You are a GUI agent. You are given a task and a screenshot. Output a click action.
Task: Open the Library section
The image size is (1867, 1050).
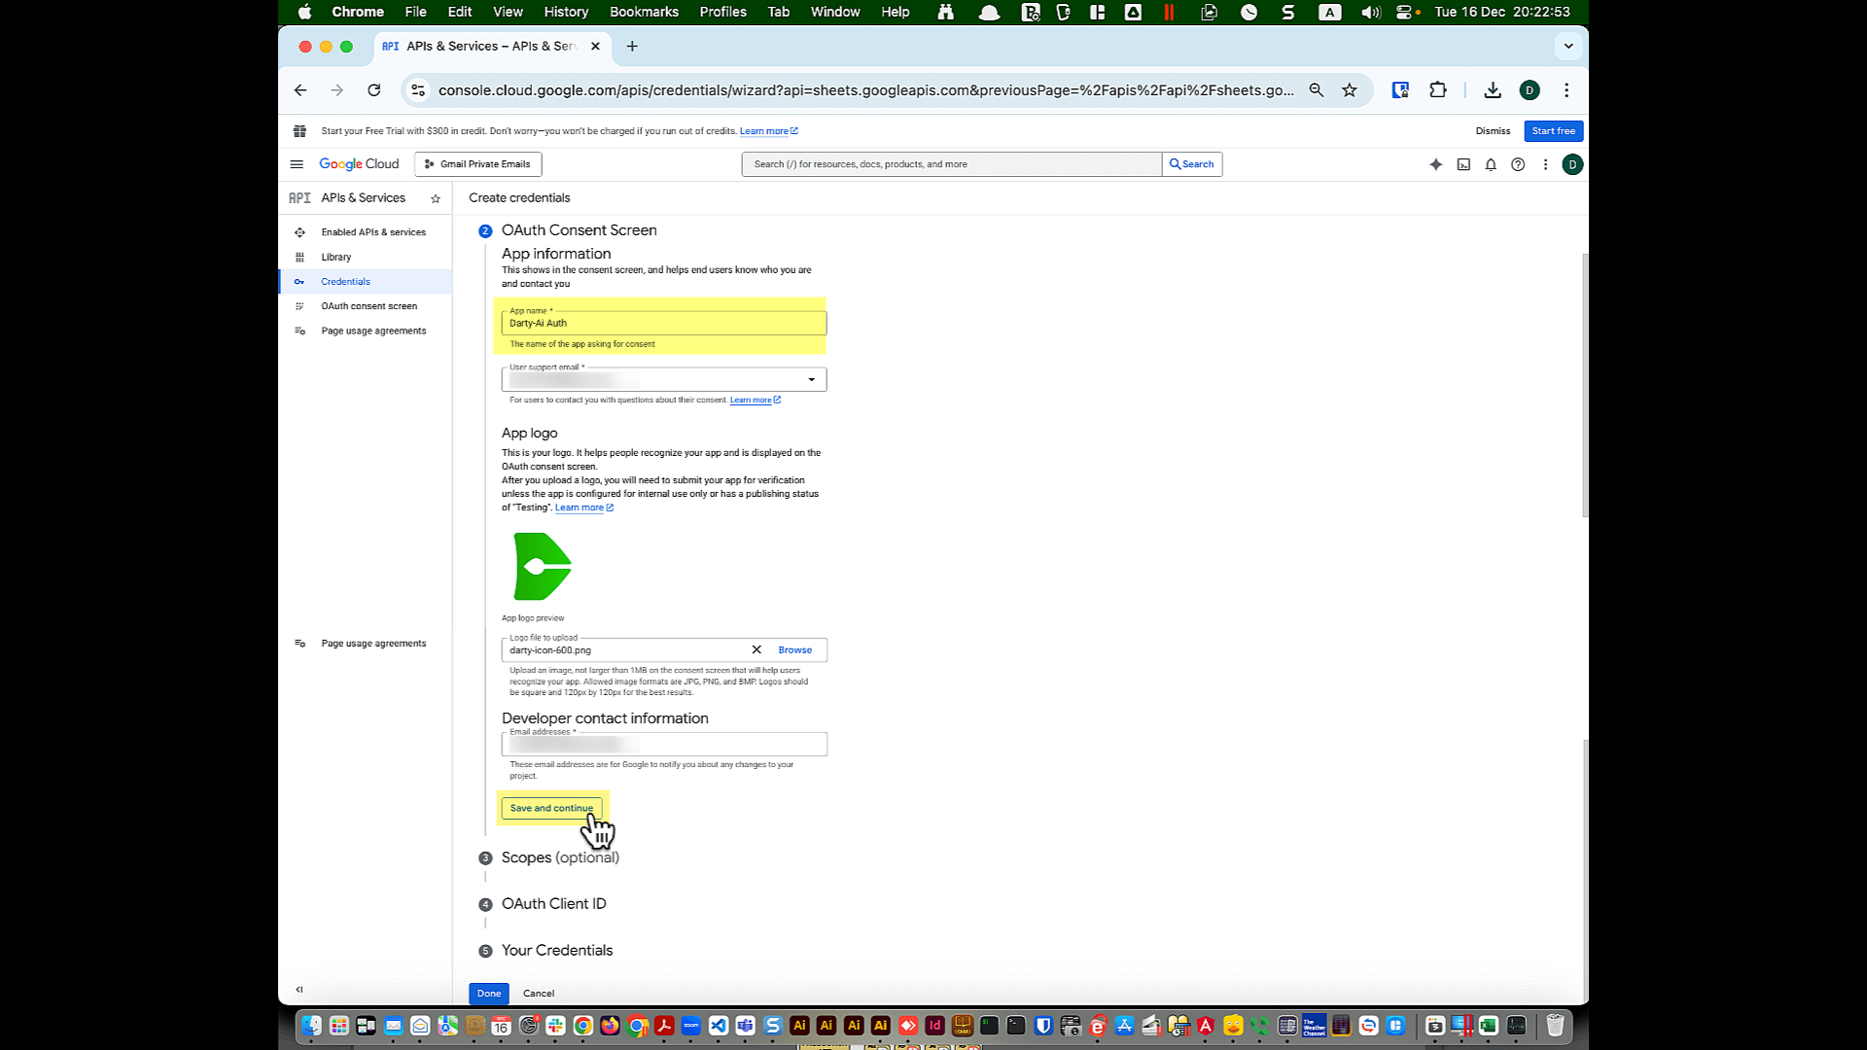[335, 257]
